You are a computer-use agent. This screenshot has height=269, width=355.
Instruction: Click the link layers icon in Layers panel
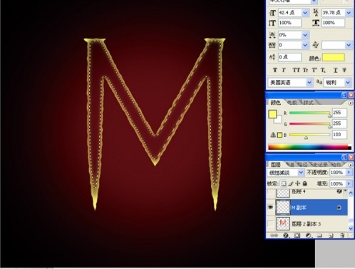pyautogui.click(x=274, y=235)
